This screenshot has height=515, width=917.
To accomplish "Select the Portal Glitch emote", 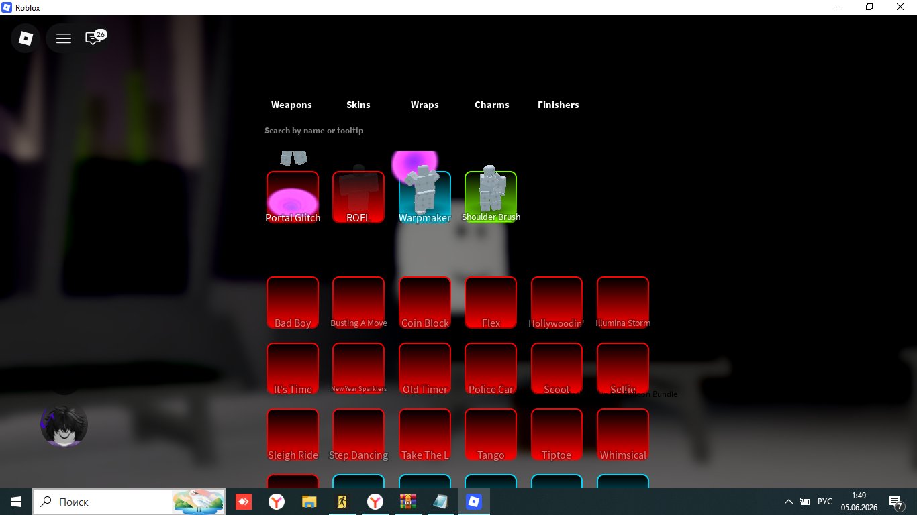I will pos(293,197).
